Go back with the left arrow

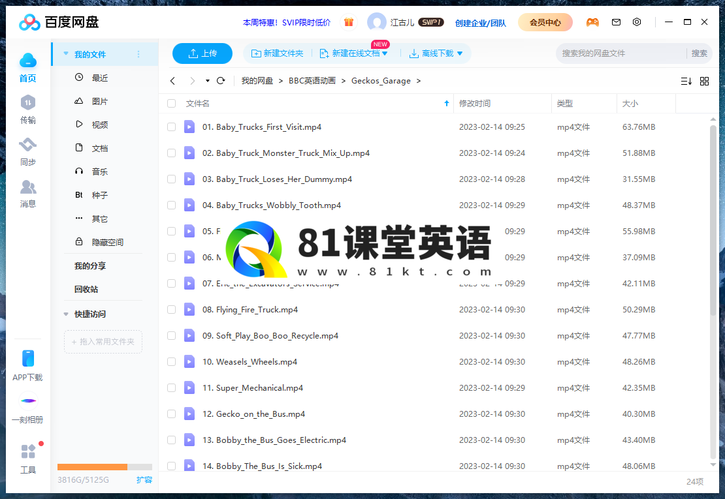(172, 81)
